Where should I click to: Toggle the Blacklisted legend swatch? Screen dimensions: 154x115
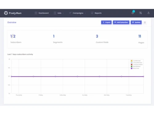tap(132, 67)
